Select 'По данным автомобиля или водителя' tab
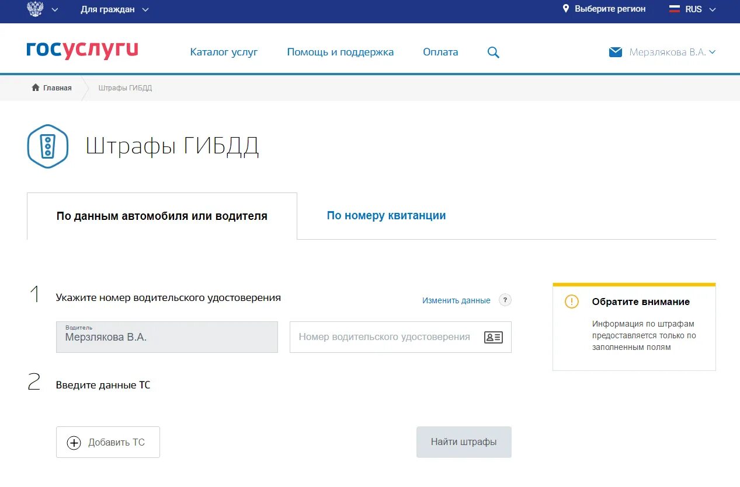 pos(162,216)
